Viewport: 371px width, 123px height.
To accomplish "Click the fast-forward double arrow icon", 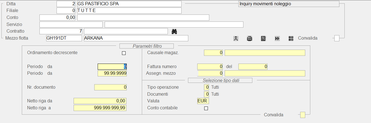I will (x=277, y=38).
